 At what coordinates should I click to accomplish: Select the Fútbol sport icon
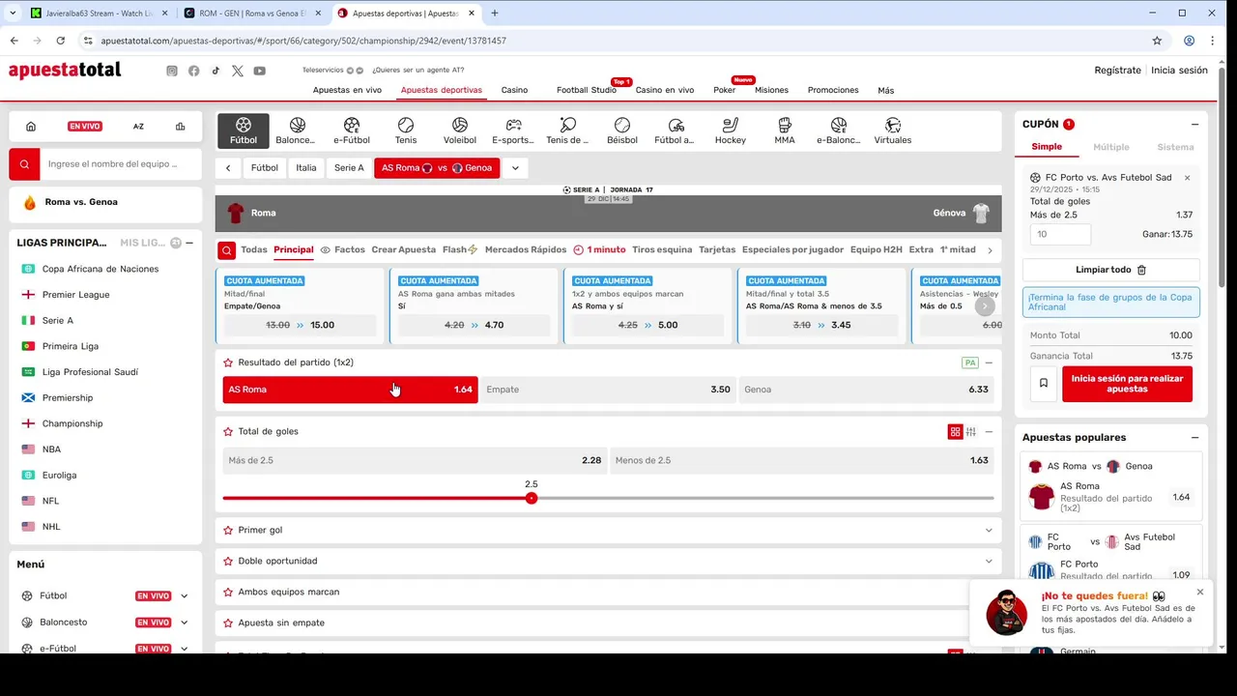(x=244, y=131)
